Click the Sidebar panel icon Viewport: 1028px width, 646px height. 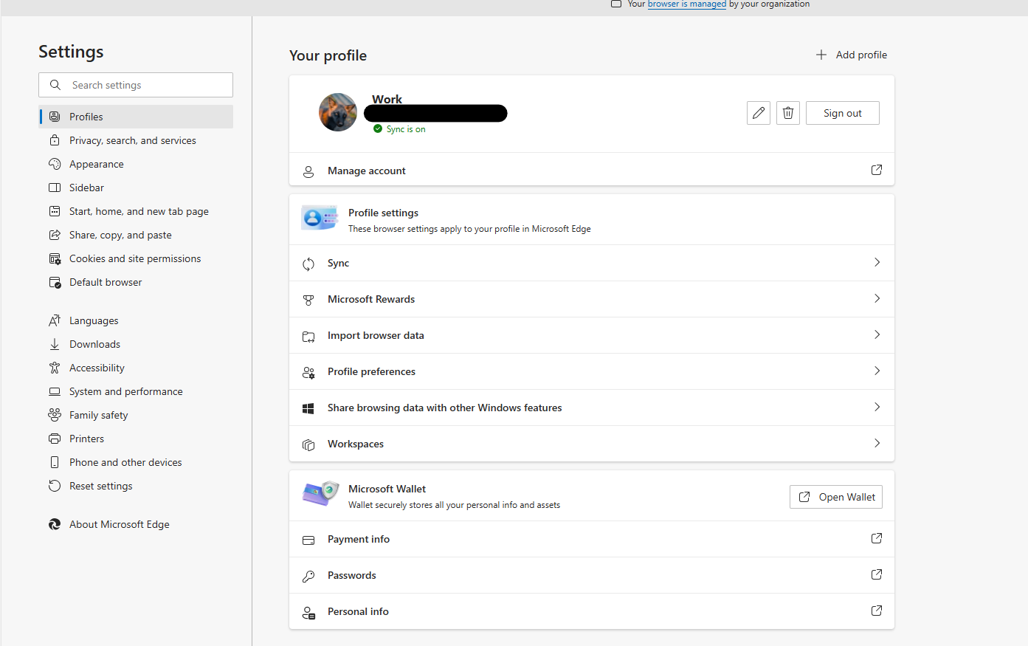[x=55, y=188]
